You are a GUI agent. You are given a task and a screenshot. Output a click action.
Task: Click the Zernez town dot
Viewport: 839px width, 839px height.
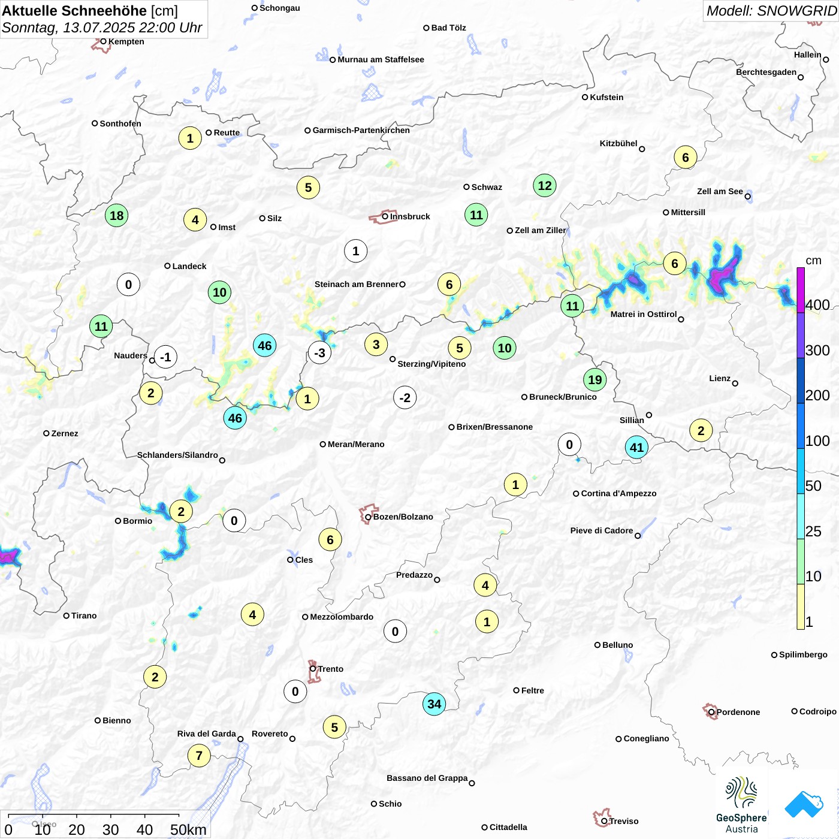[x=46, y=433]
